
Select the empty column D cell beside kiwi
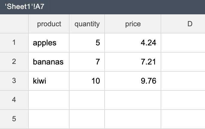pos(183,81)
